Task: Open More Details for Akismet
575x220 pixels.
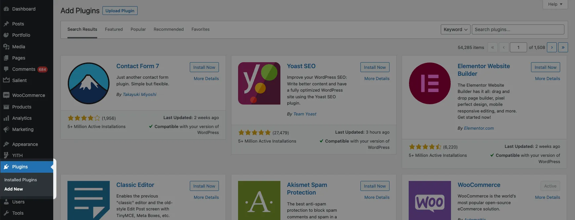Action: tap(377, 198)
